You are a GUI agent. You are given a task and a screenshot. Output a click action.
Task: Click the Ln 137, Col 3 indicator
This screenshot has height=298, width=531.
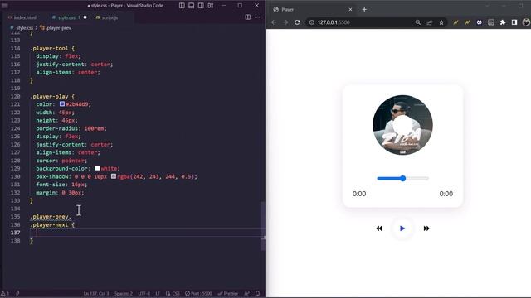coord(96,293)
